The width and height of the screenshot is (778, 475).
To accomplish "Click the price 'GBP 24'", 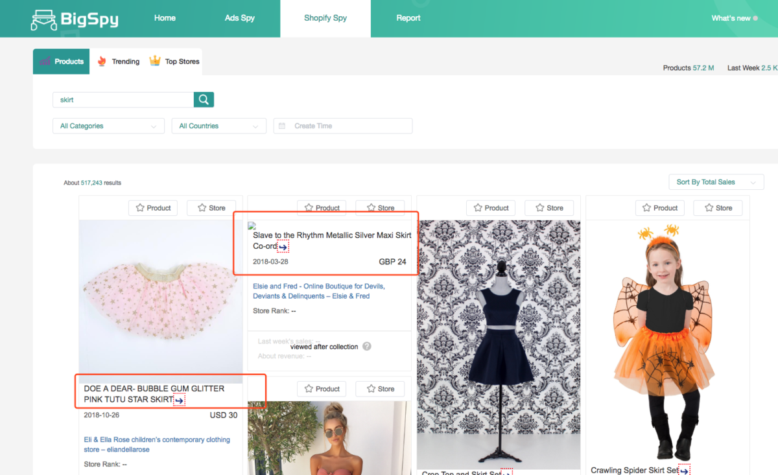I will tap(392, 262).
